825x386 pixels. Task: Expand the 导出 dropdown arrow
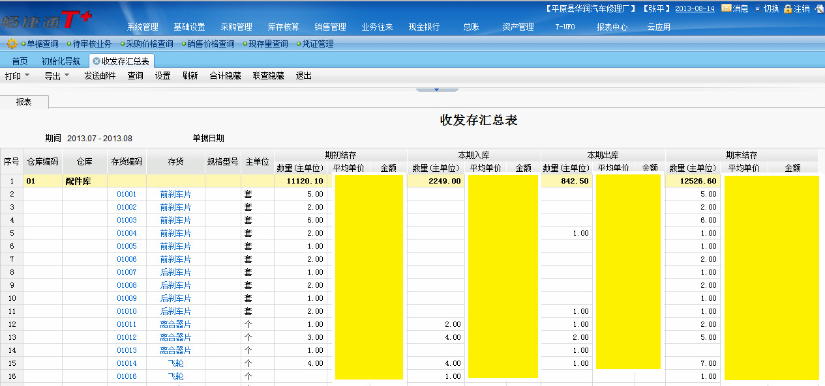(x=67, y=76)
